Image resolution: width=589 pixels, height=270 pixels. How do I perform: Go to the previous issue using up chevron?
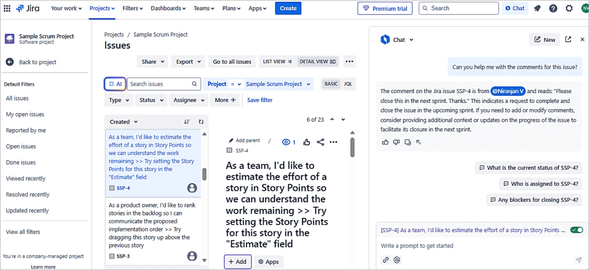click(332, 119)
